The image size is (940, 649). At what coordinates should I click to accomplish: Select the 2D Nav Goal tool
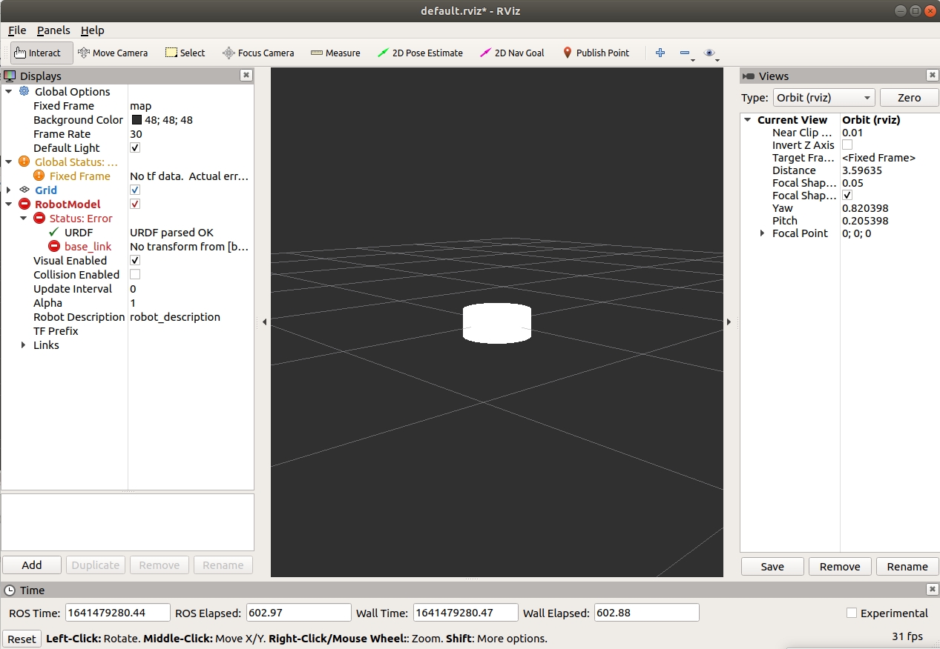(512, 53)
